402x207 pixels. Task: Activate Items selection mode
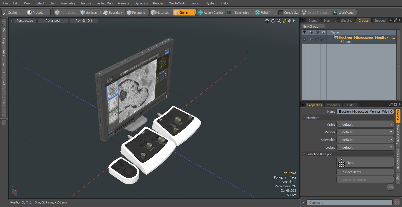click(184, 13)
